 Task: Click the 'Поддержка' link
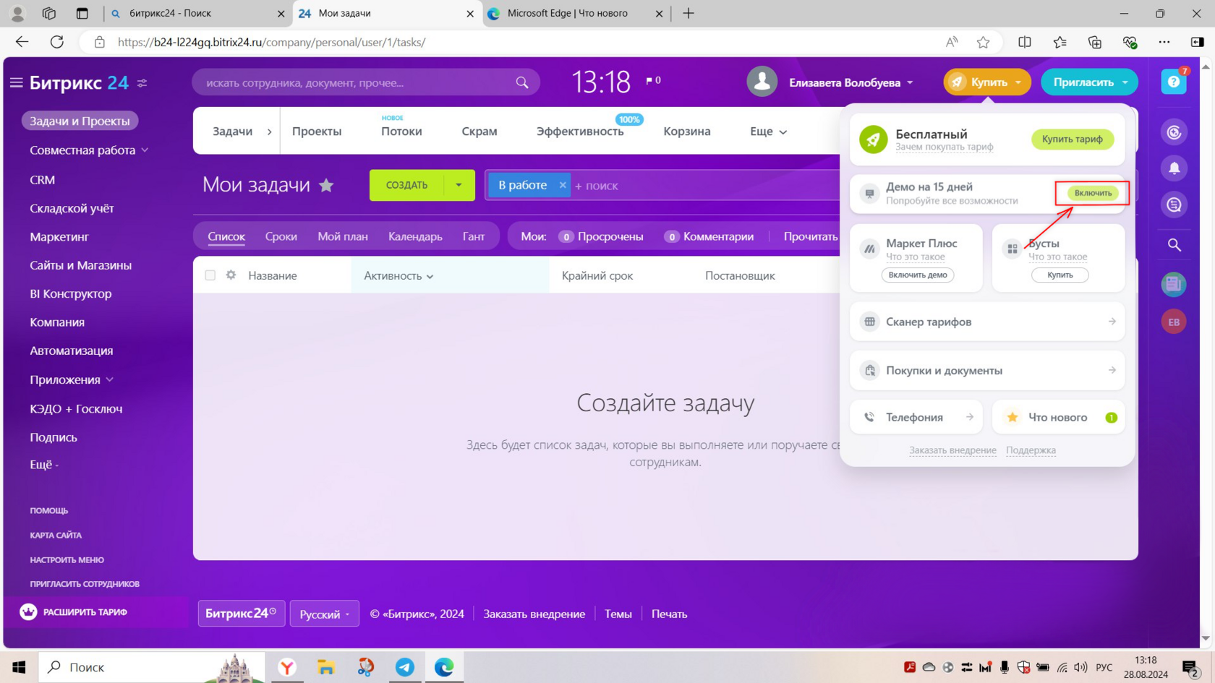(1031, 450)
